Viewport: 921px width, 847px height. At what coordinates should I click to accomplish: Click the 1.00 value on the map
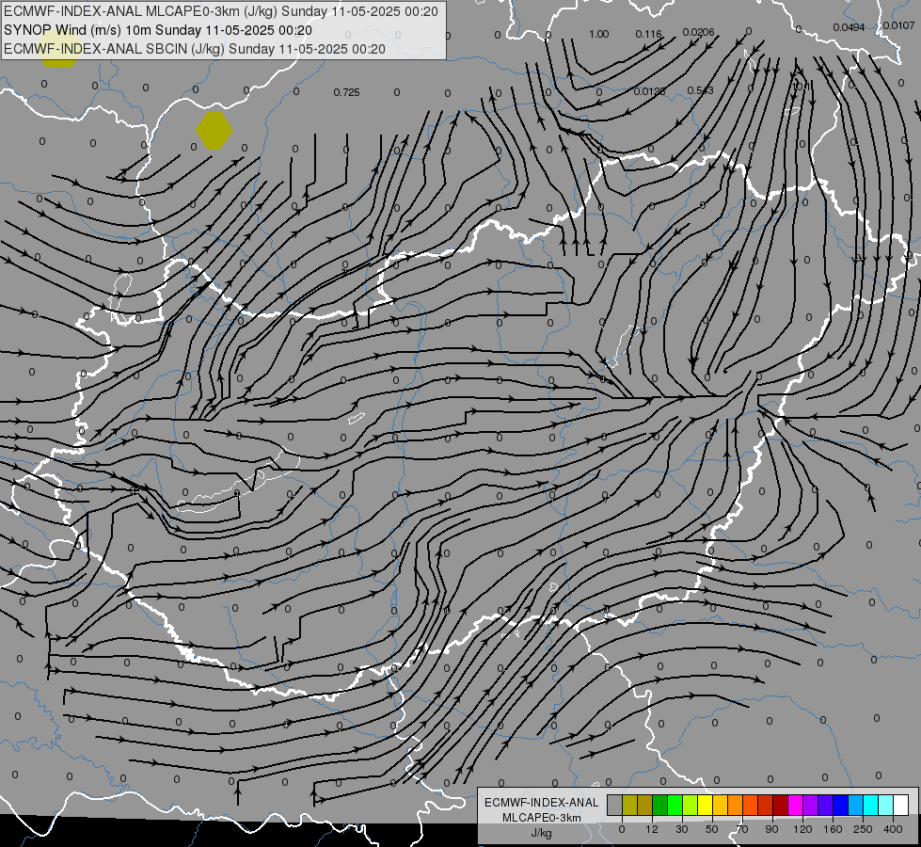598,34
